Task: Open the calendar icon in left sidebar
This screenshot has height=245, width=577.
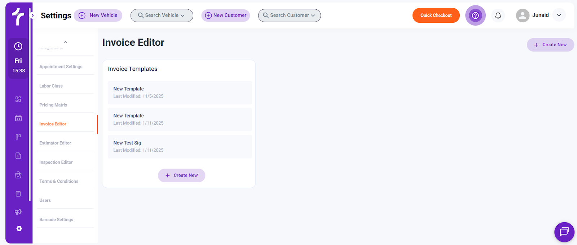Action: click(x=18, y=118)
